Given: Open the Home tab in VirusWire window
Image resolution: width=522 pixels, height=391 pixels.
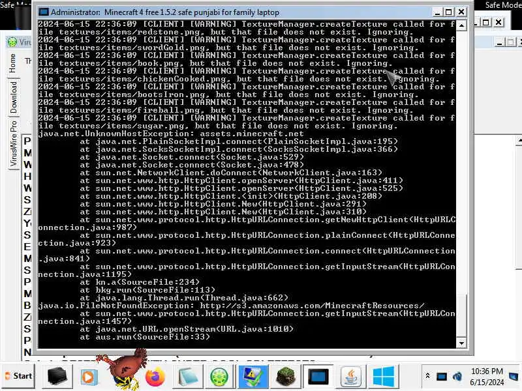Looking at the screenshot, I should [12, 63].
